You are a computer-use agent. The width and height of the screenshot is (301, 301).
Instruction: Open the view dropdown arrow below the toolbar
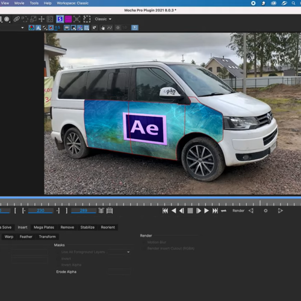tap(22, 28)
